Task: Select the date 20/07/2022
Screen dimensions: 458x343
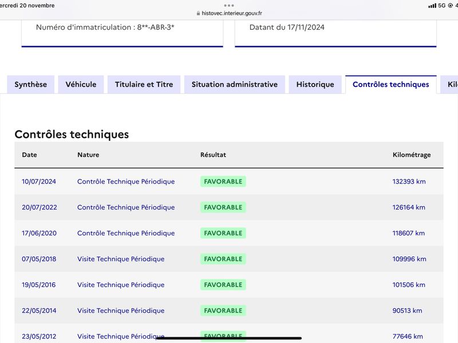Action: [x=40, y=208]
